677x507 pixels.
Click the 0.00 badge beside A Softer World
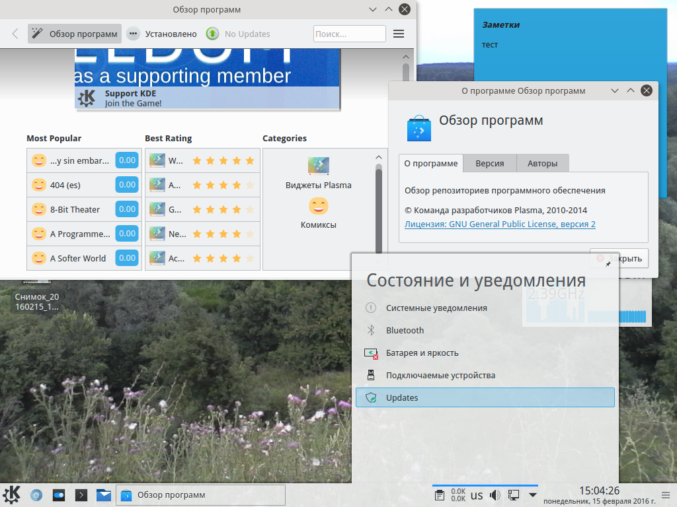[x=127, y=258]
